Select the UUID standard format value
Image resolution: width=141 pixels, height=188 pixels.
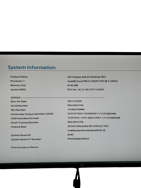tap(94, 118)
